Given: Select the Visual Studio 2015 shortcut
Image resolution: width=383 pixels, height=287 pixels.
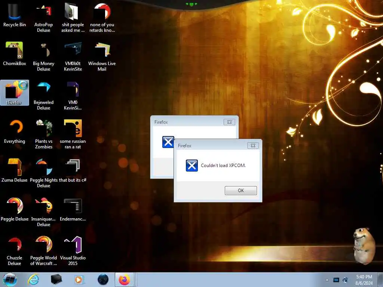Looking at the screenshot, I should pyautogui.click(x=73, y=251).
